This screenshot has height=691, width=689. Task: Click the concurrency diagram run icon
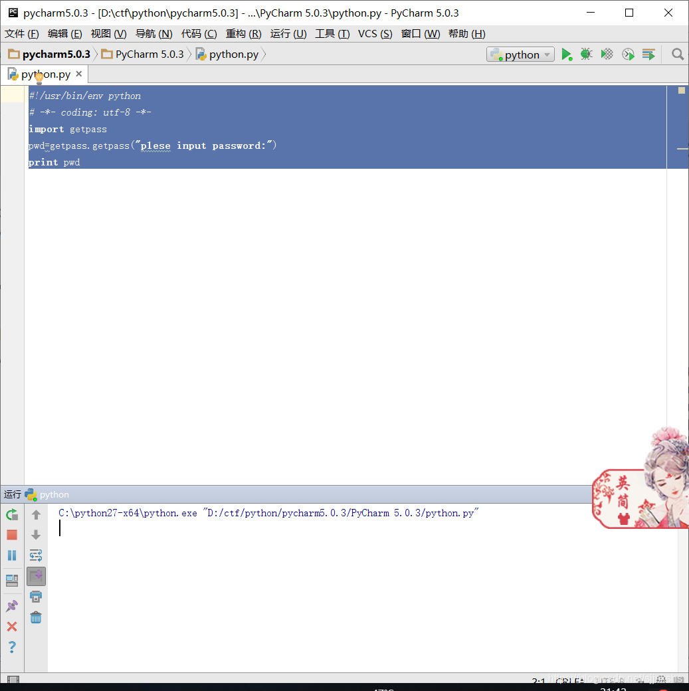[648, 54]
